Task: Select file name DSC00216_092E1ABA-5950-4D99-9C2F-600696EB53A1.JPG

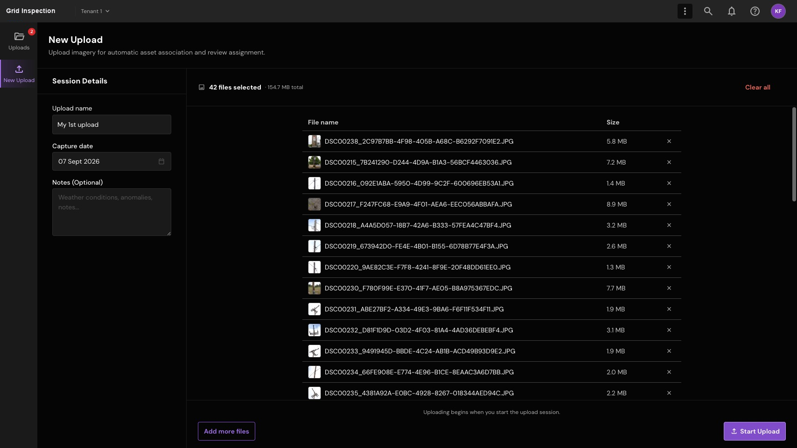Action: click(x=419, y=183)
